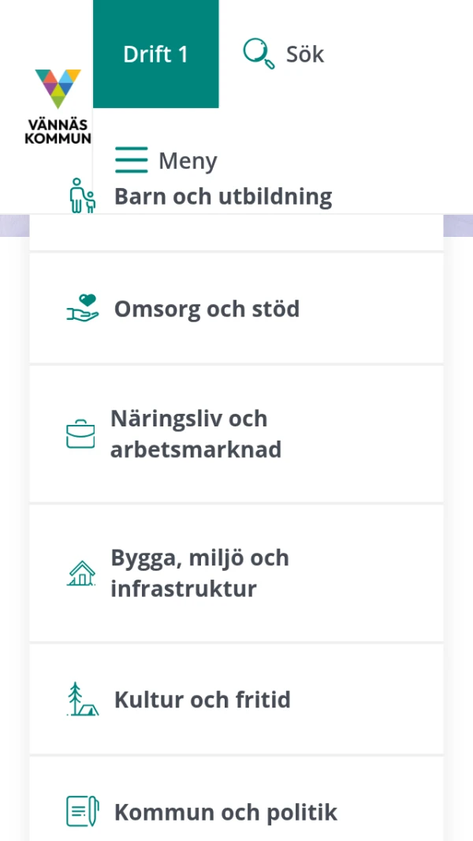473x841 pixels.
Task: Click the house icon
Action: (x=81, y=573)
